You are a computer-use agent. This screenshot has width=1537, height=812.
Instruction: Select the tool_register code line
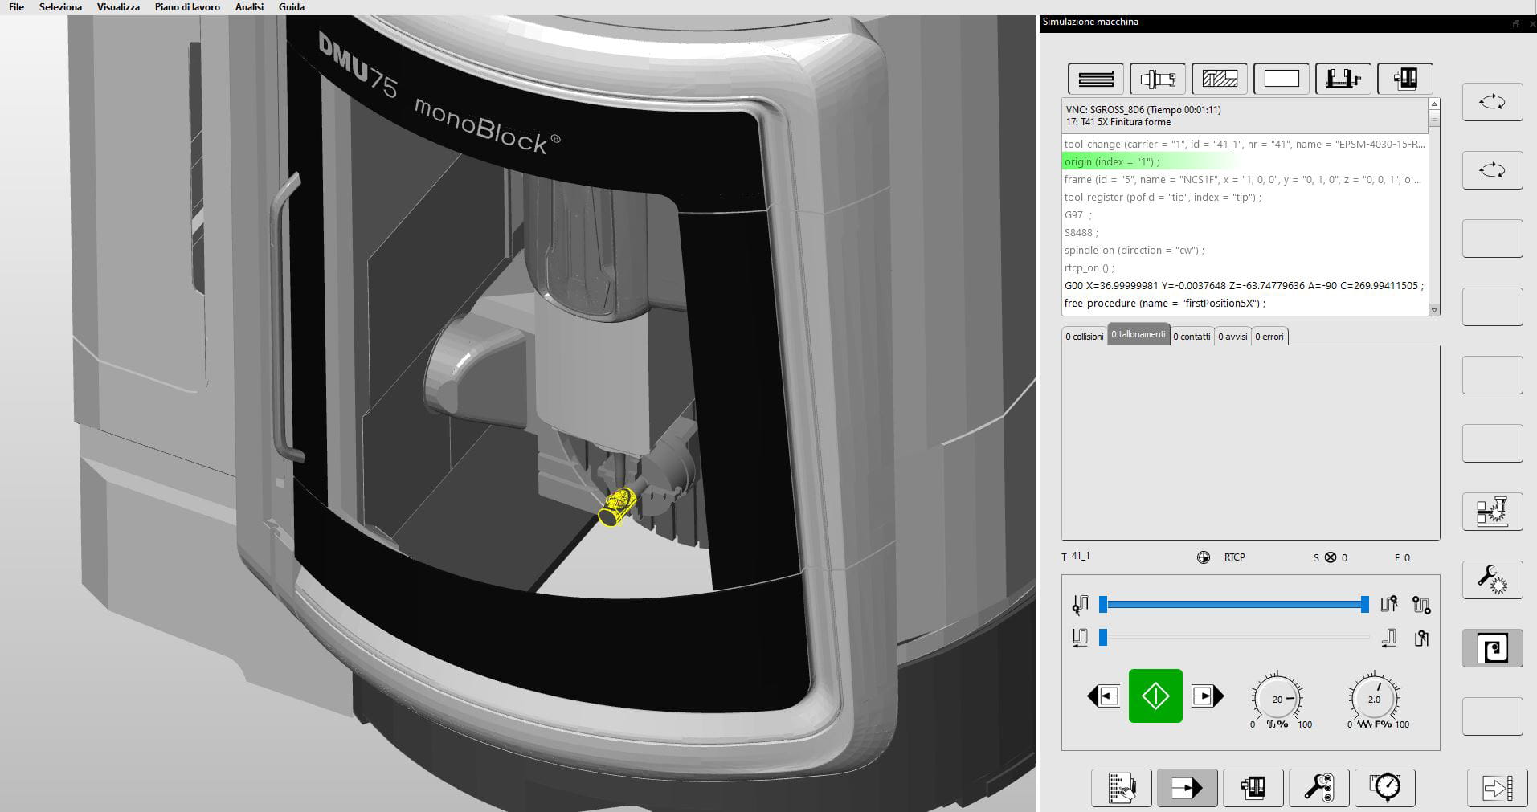click(1245, 198)
